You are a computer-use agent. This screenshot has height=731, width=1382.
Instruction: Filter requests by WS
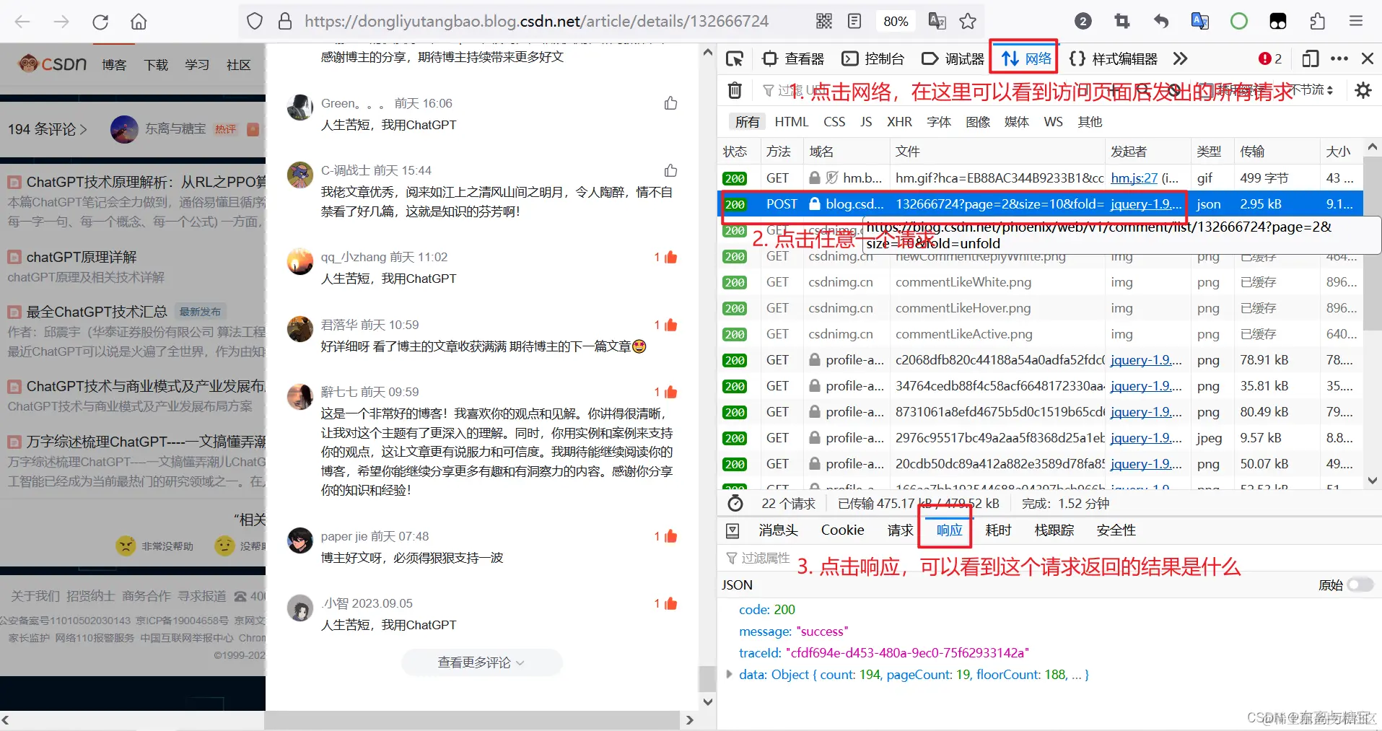click(x=1053, y=122)
